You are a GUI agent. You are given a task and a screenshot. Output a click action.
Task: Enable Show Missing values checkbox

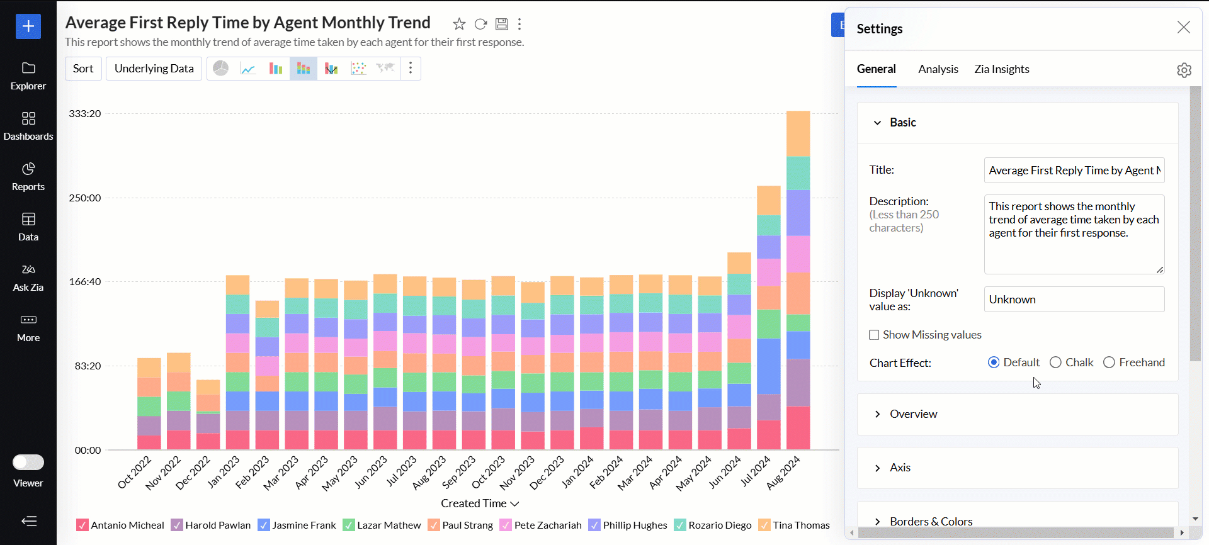[874, 335]
